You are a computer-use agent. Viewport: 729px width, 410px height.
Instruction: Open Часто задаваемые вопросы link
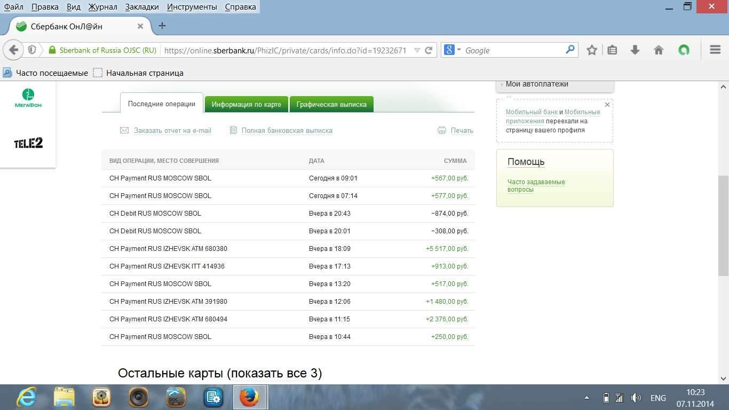click(x=536, y=186)
